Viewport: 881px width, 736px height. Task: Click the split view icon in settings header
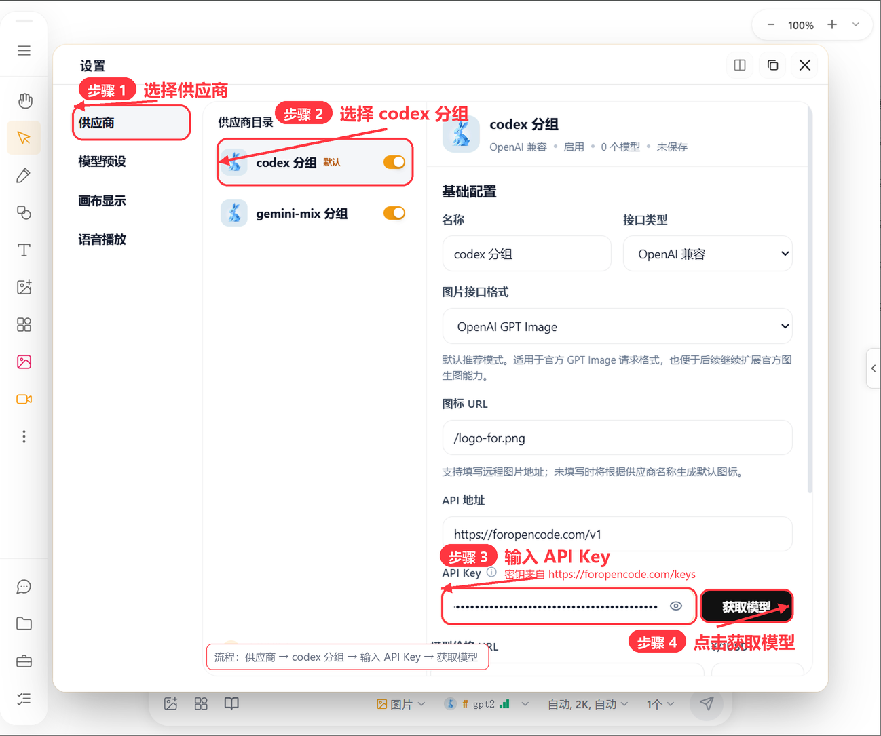pos(740,65)
